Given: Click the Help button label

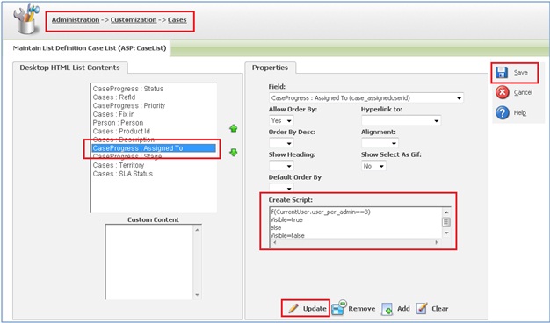Looking at the screenshot, I should [x=520, y=113].
